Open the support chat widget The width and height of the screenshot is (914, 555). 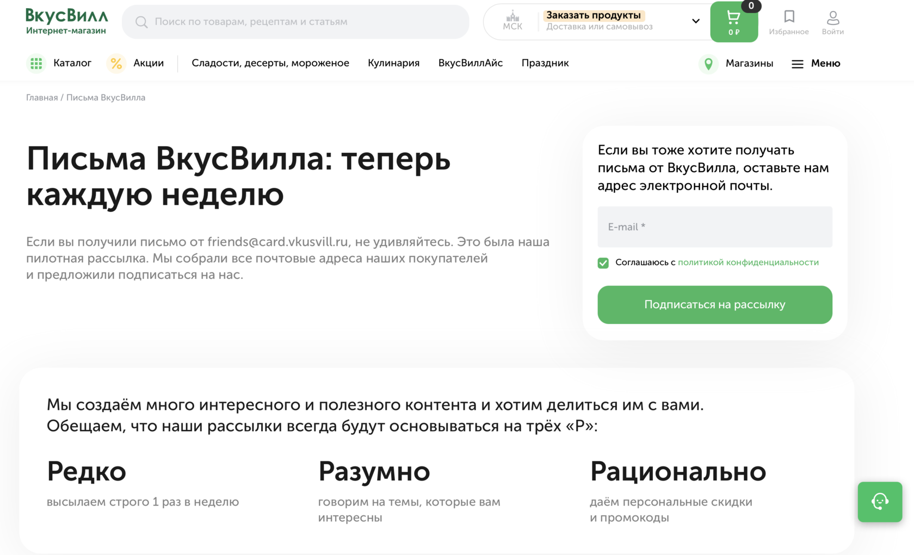coord(880,502)
